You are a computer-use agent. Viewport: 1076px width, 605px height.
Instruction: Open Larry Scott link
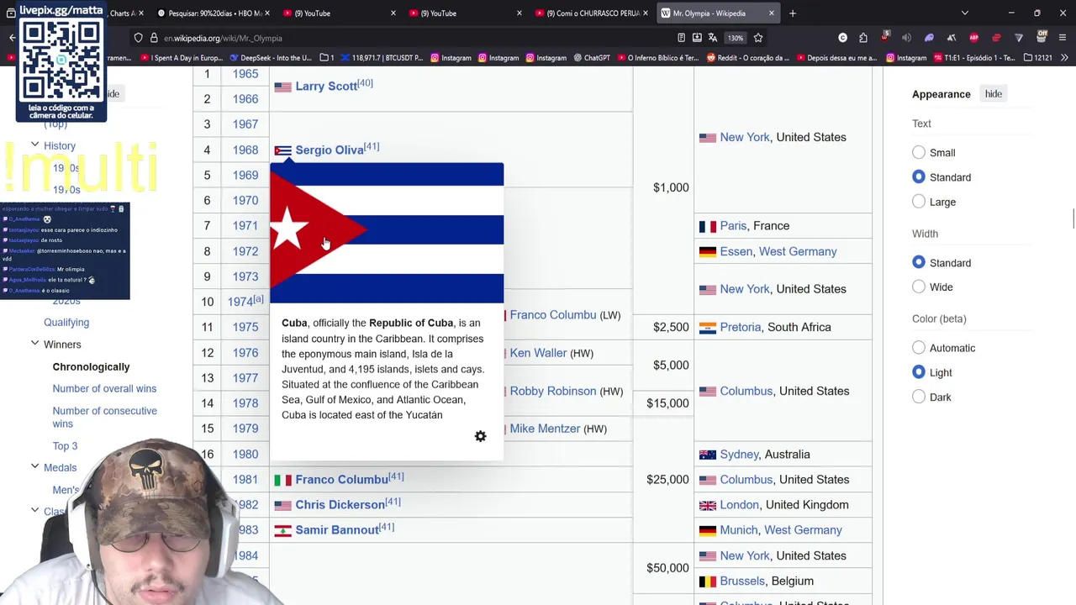click(x=326, y=87)
